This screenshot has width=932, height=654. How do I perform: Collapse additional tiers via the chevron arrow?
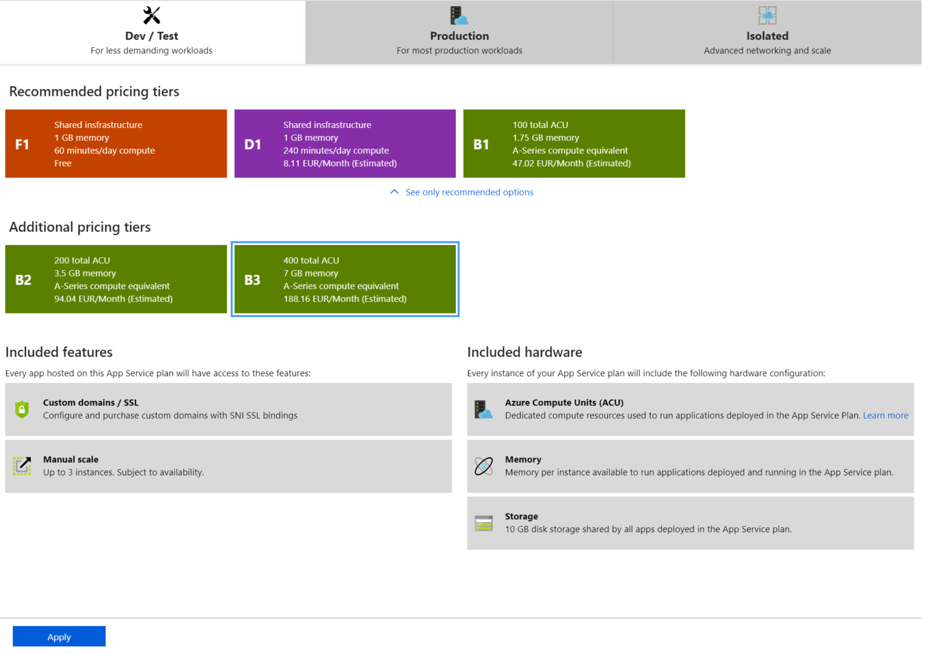(394, 191)
